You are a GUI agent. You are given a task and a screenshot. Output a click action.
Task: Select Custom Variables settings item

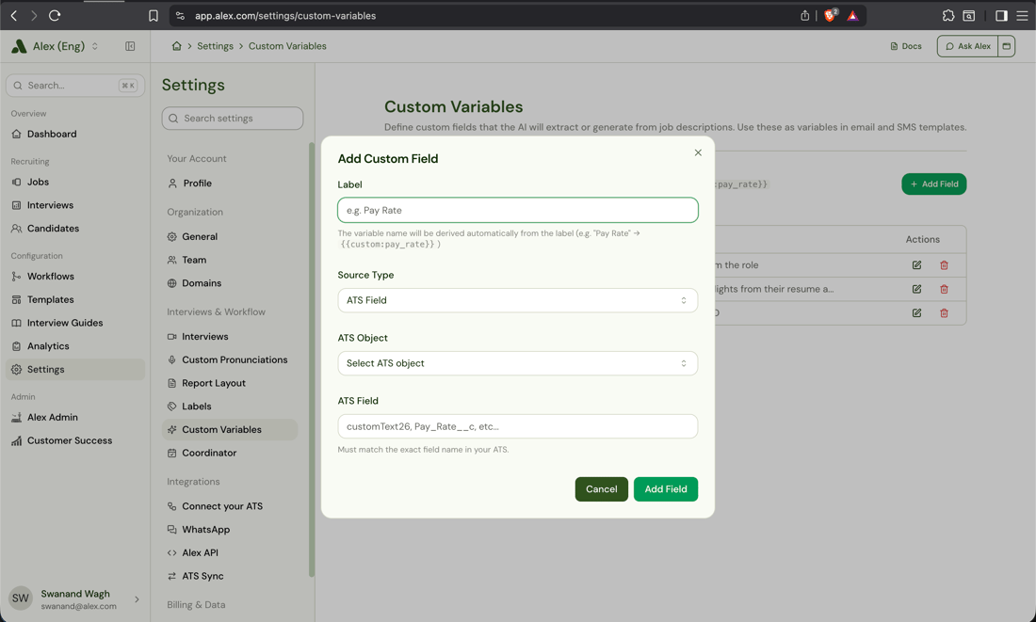(229, 430)
